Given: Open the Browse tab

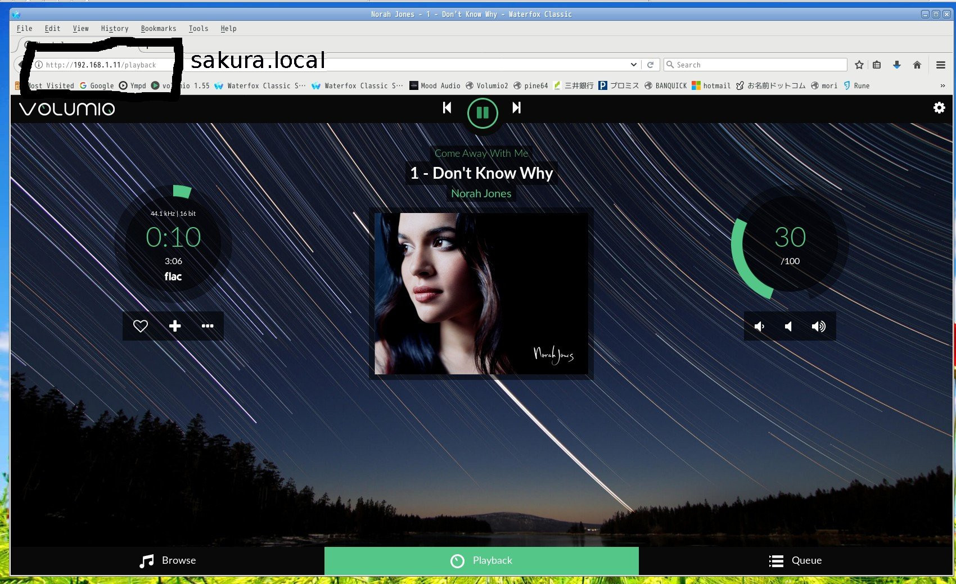Looking at the screenshot, I should click(168, 560).
